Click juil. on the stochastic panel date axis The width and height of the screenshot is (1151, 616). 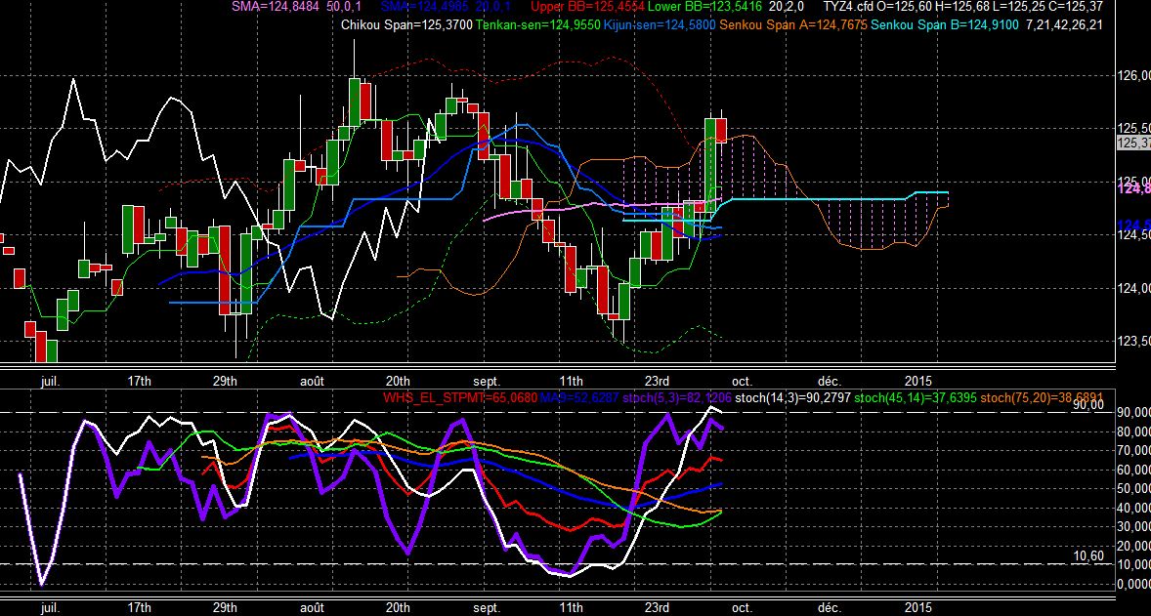[x=50, y=607]
